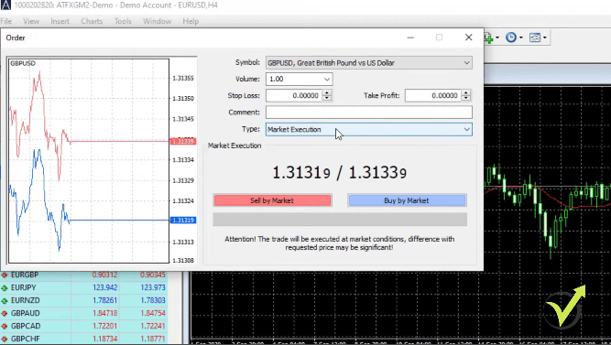The image size is (611, 345).
Task: Click the GBPUSD tick chart in Order dialog
Action: pyautogui.click(x=89, y=161)
